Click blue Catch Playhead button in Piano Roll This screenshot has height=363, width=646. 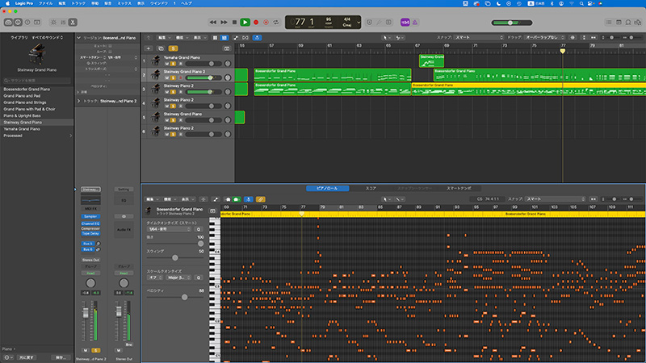coord(248,199)
